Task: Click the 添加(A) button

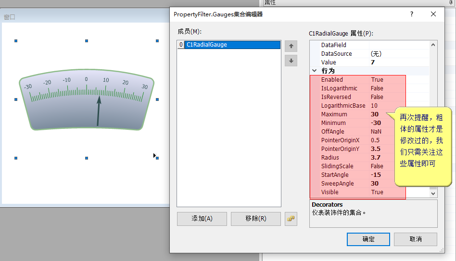Action: pos(202,219)
